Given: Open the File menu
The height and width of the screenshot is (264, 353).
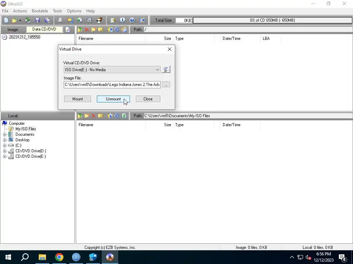Looking at the screenshot, I should 5,11.
